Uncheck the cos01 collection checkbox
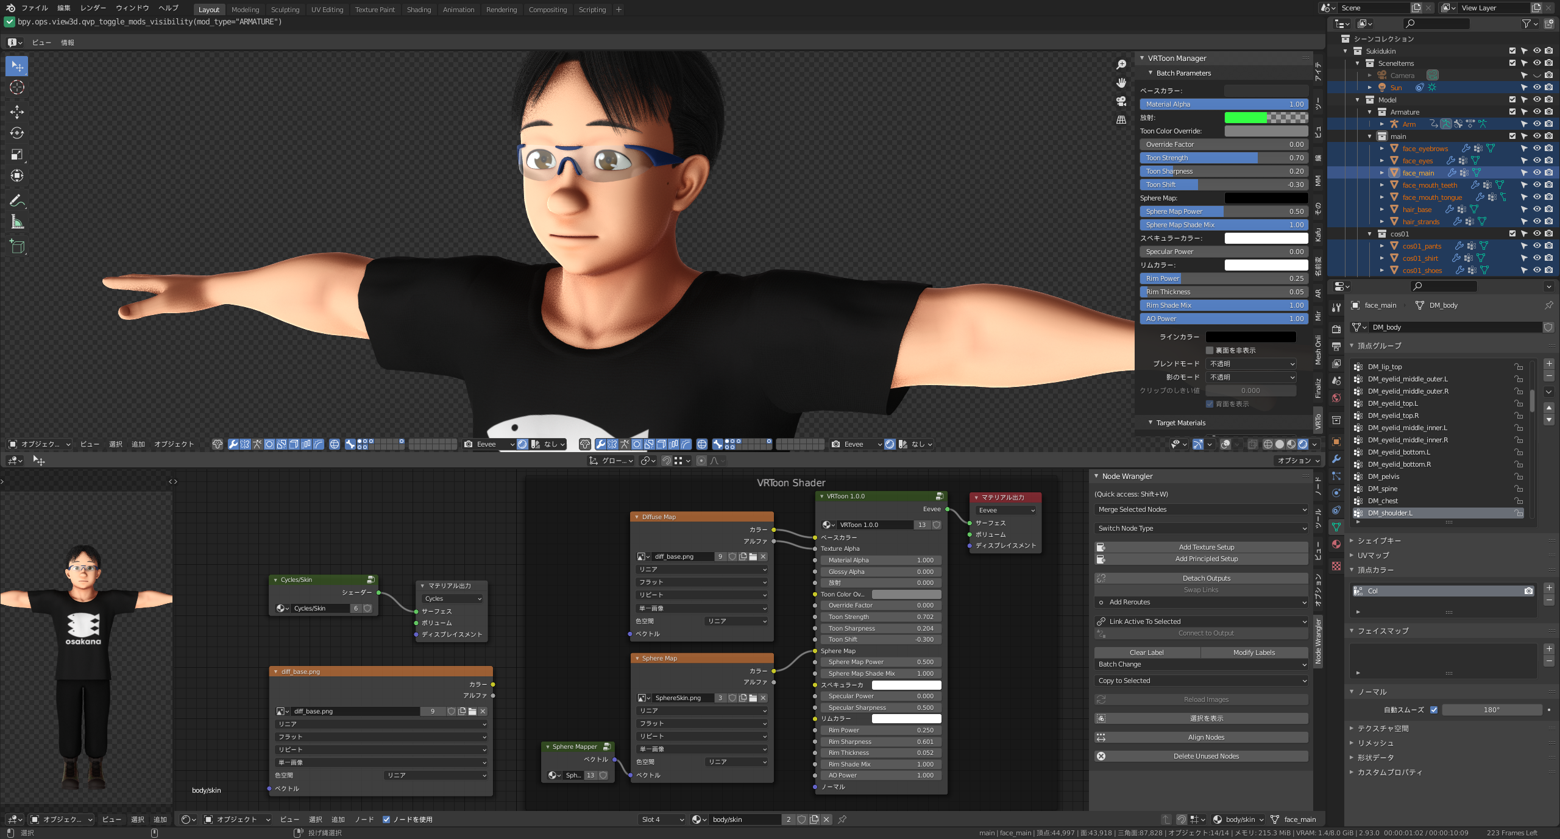Image resolution: width=1560 pixels, height=839 pixels. click(1512, 233)
